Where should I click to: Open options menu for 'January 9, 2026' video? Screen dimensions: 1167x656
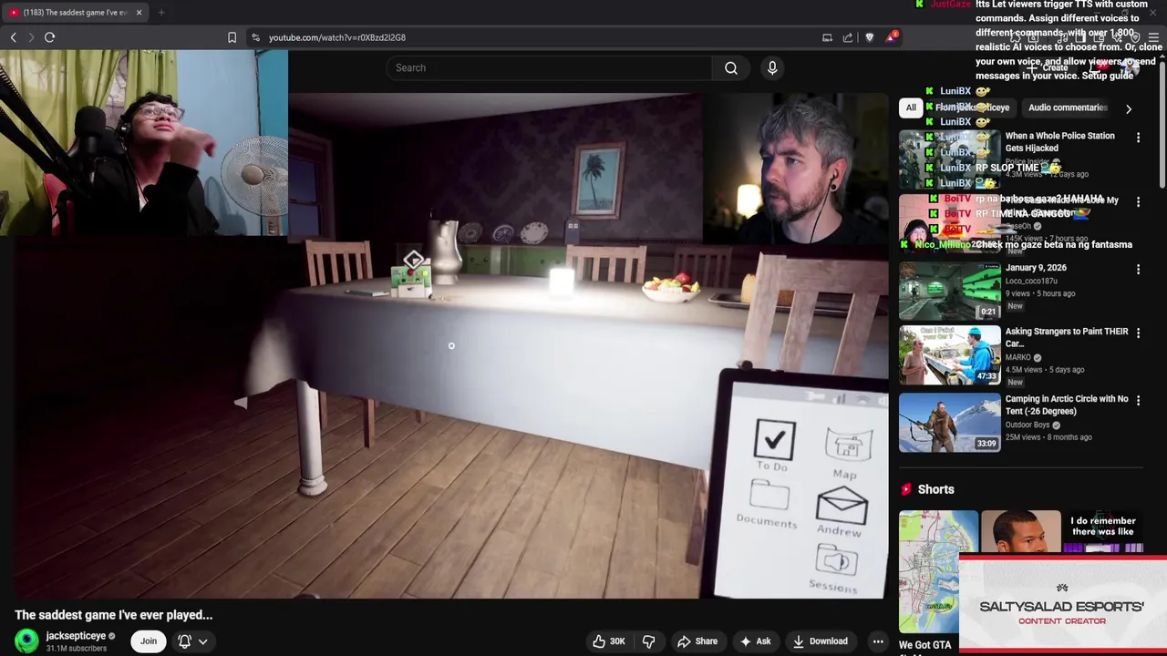click(1138, 270)
